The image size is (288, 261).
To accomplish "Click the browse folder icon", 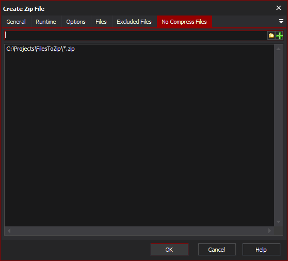I will pos(271,36).
